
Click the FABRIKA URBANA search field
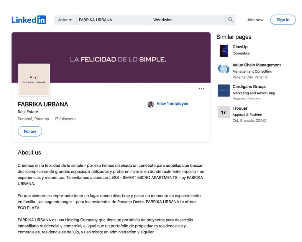tap(114, 20)
